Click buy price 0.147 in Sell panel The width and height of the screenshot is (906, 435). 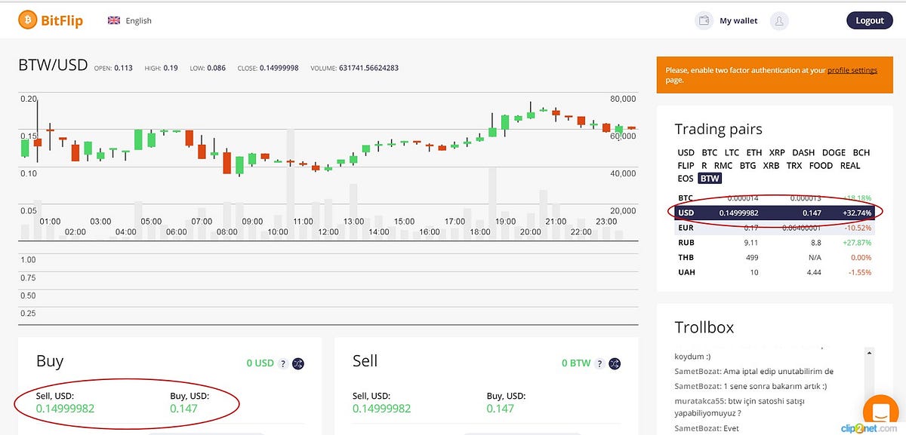point(500,409)
